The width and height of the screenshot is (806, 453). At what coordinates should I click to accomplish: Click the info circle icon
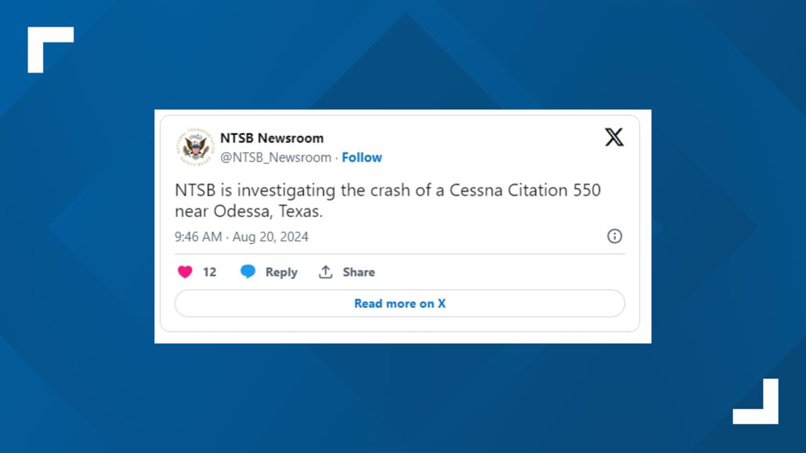[x=614, y=236]
